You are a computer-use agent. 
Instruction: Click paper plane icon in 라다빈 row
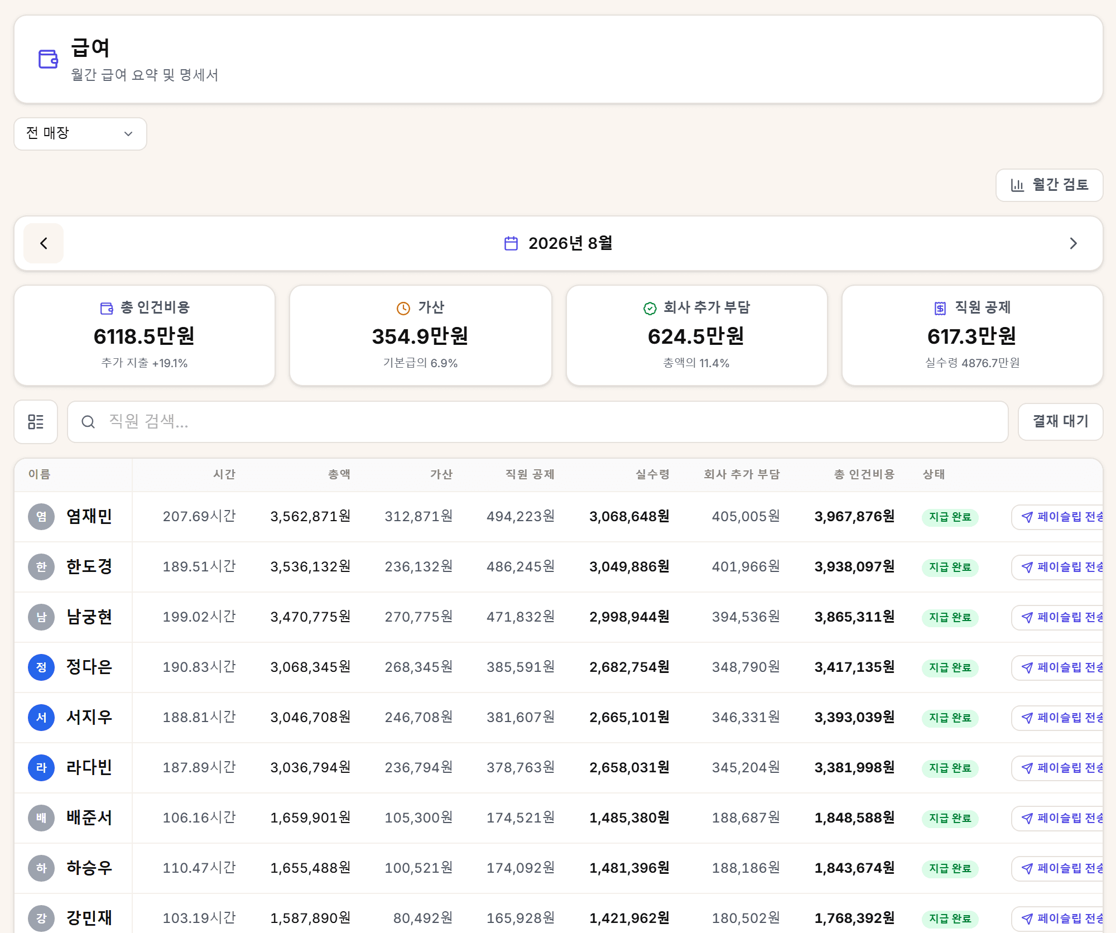[1027, 768]
